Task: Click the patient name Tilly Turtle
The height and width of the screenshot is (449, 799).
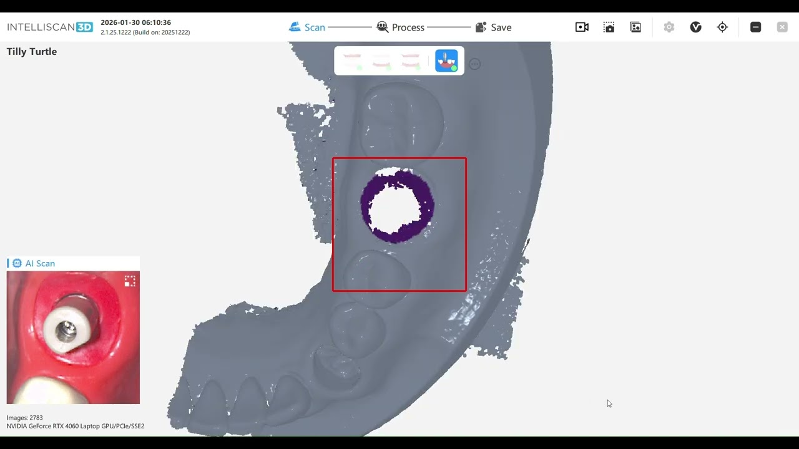Action: click(x=32, y=52)
